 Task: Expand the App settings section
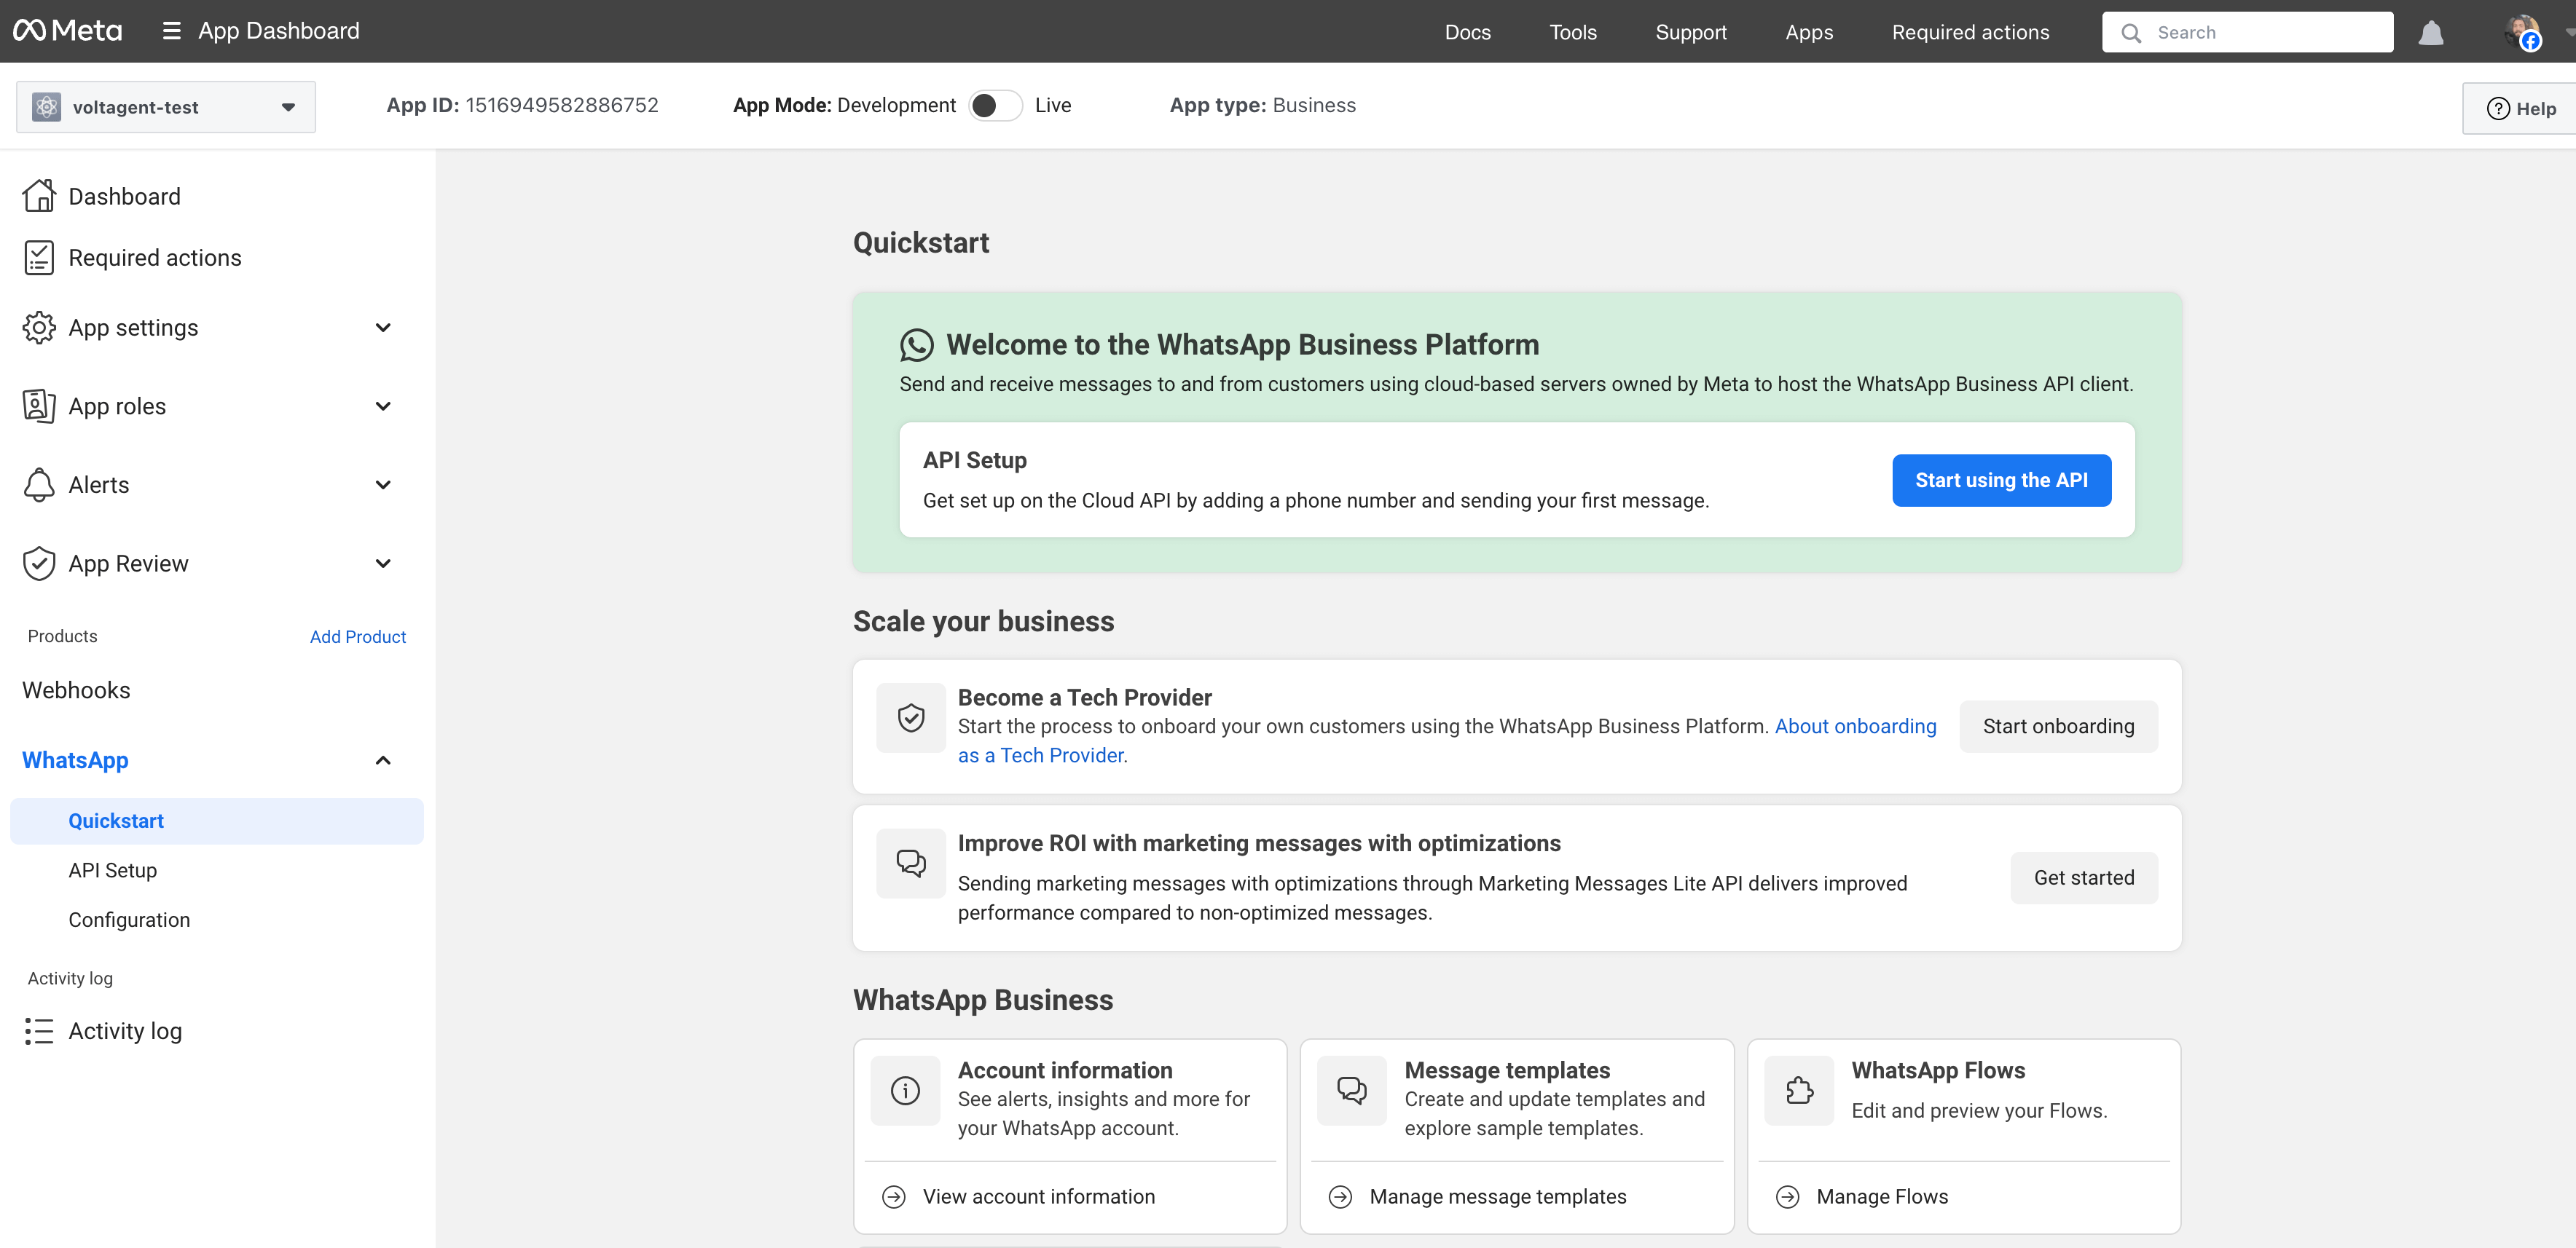383,328
